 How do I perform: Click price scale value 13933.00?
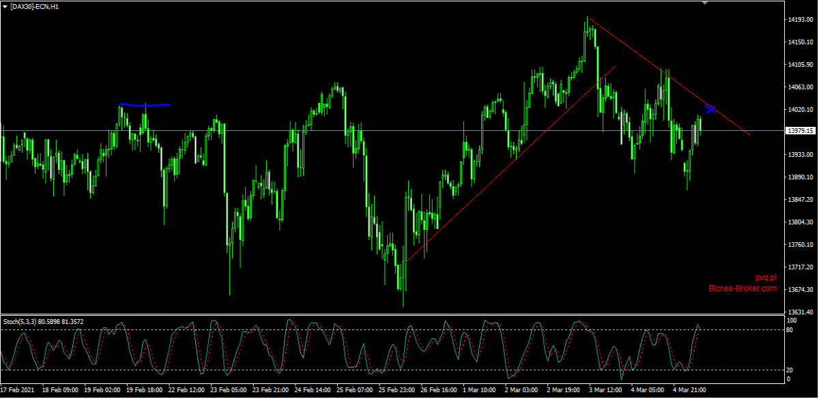coord(801,155)
